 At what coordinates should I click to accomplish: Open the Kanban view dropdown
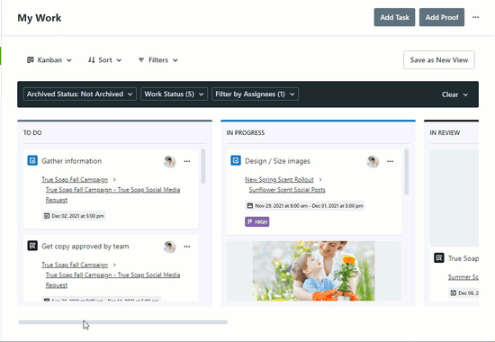coord(49,60)
